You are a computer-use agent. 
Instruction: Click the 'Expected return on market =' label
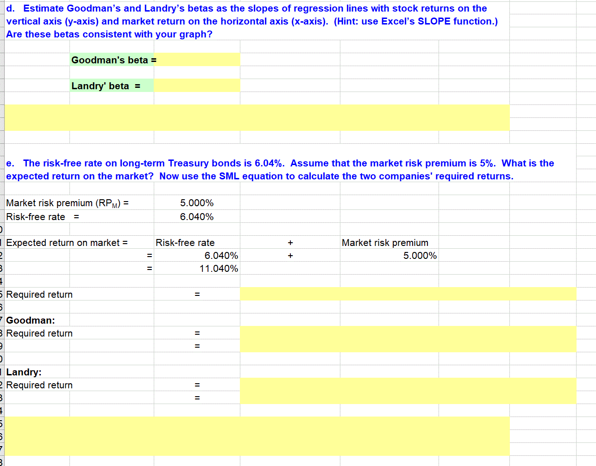(67, 243)
